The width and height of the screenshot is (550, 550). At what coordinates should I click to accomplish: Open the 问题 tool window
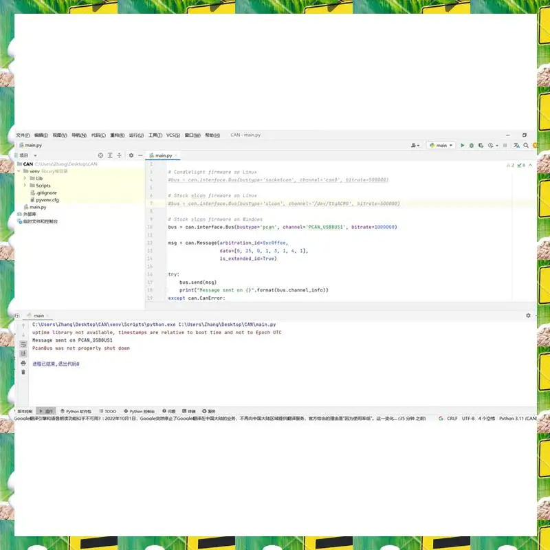168,411
